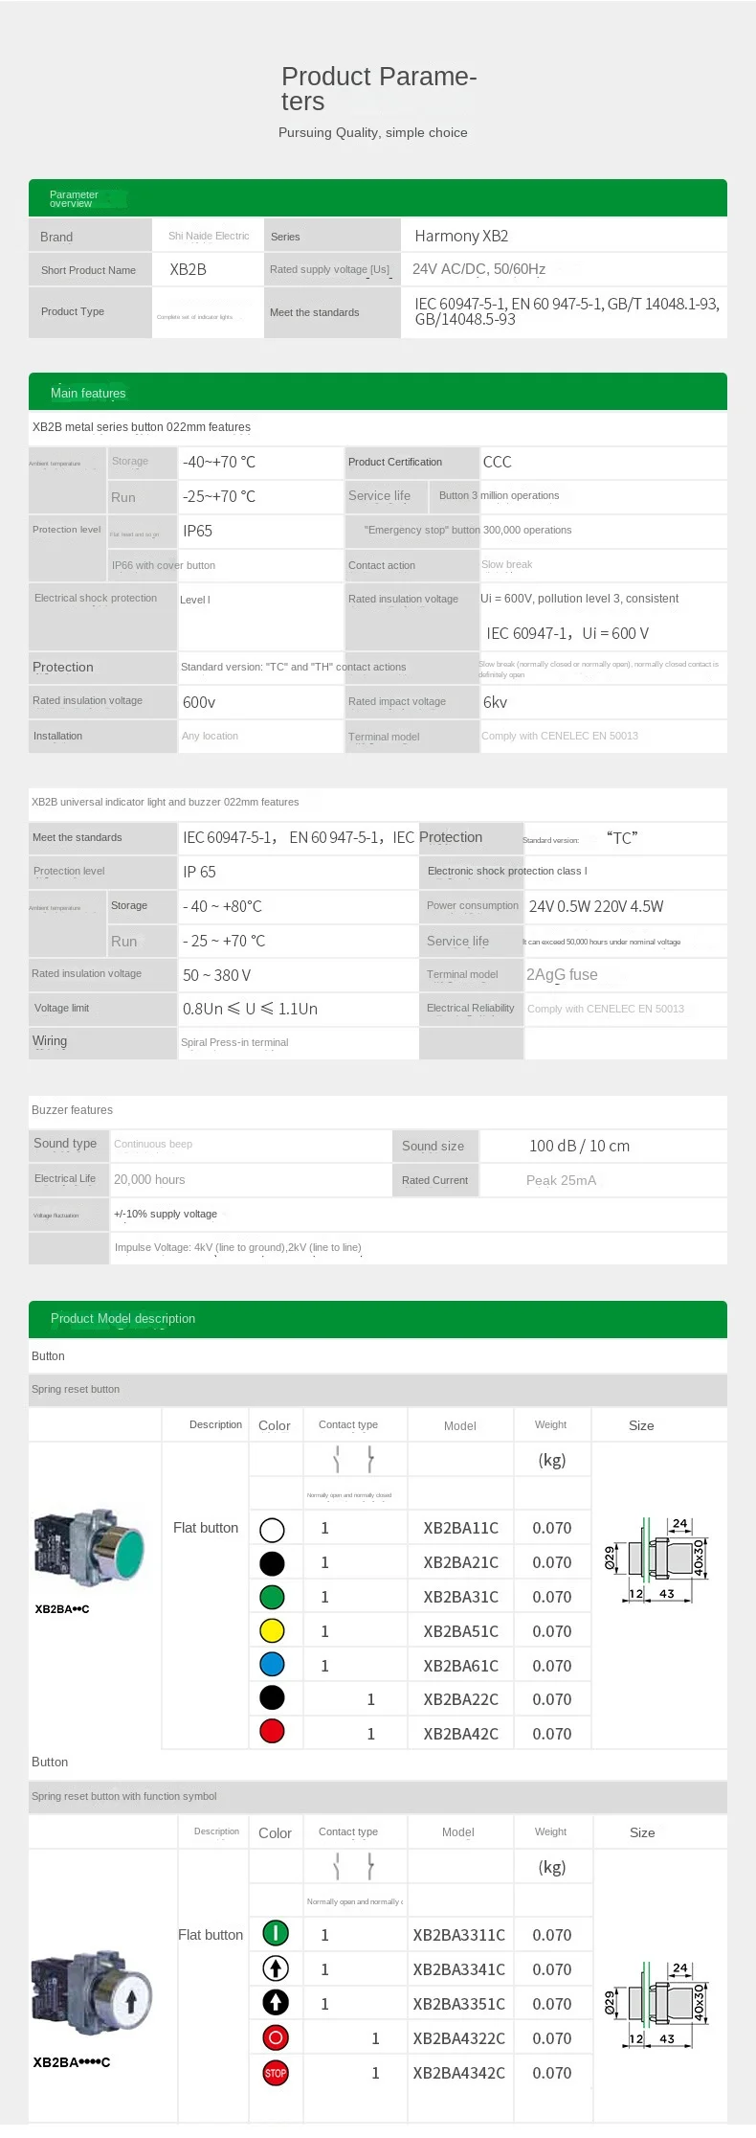Click the XB2BA11C model cell
Screen dimensions: 756x2138
pos(461,1528)
